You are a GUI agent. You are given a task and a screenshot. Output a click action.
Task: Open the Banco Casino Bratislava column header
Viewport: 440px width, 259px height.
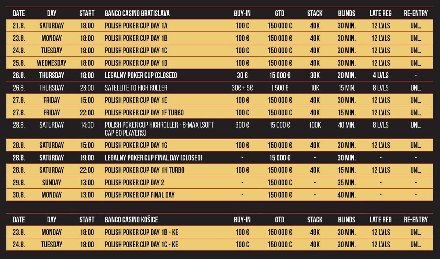[x=137, y=14]
